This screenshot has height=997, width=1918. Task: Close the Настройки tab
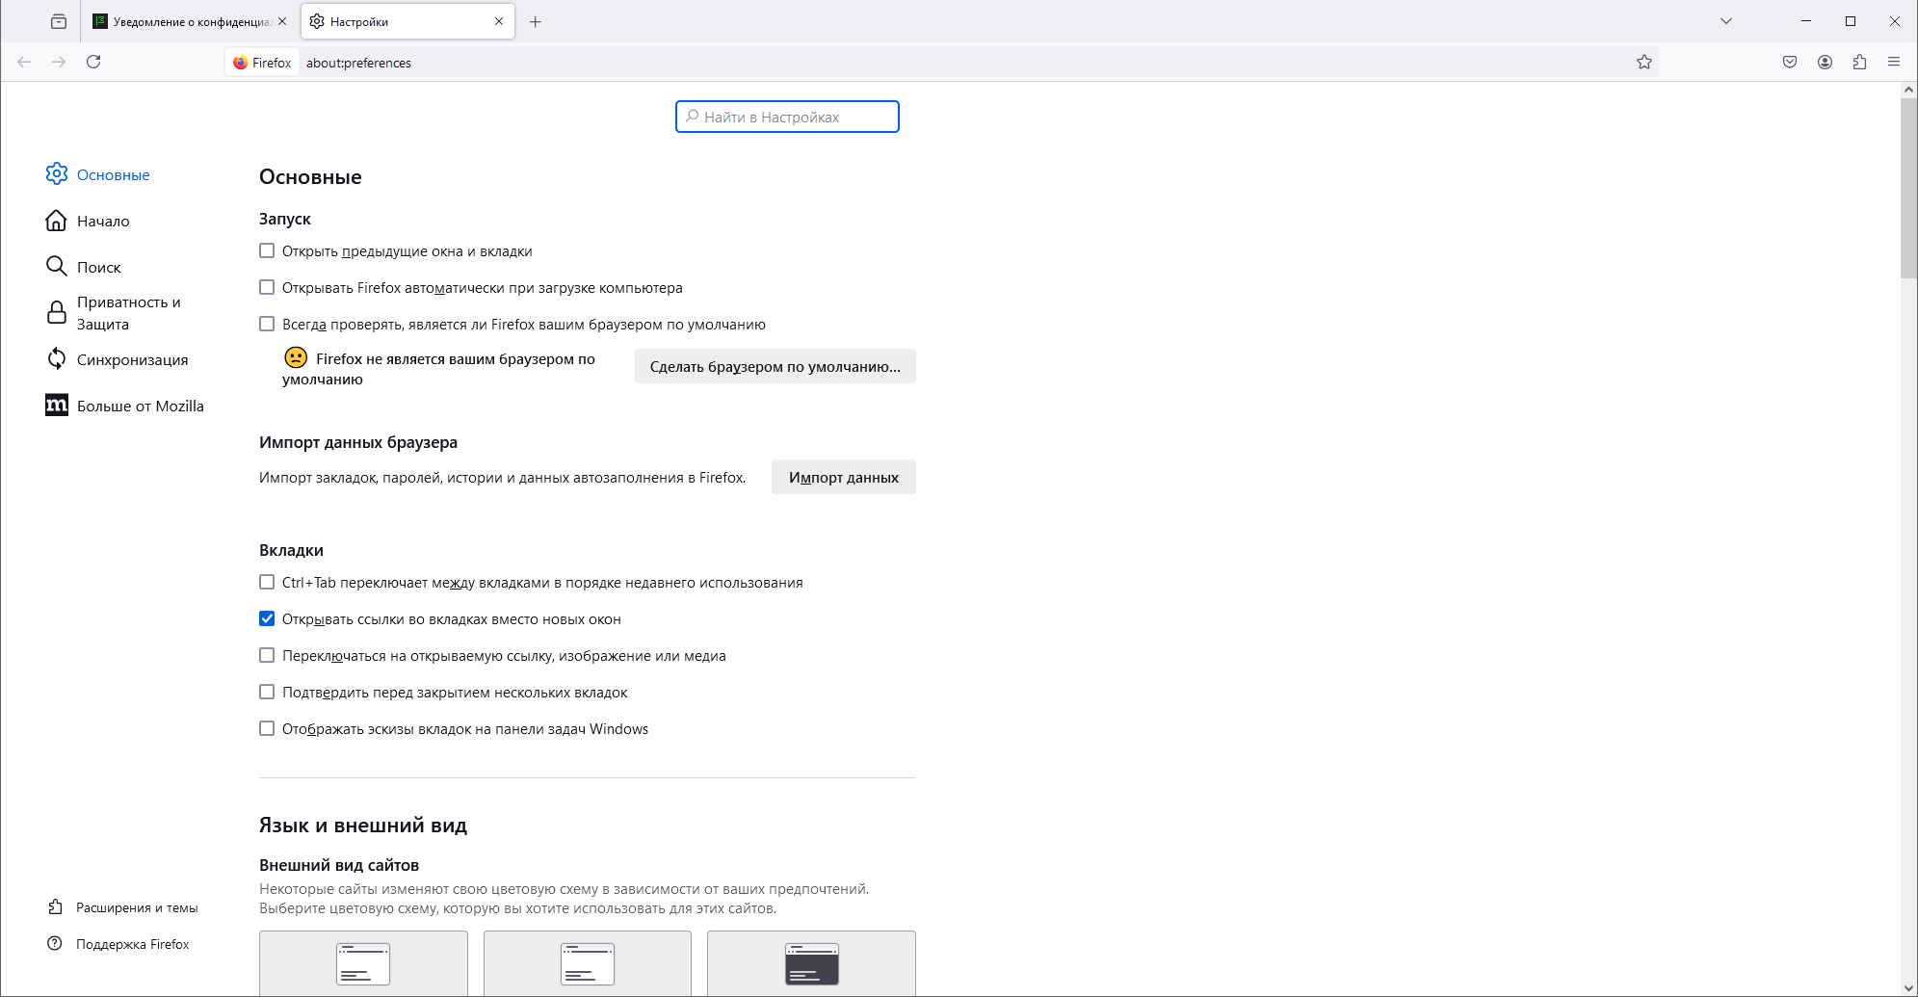(x=499, y=21)
